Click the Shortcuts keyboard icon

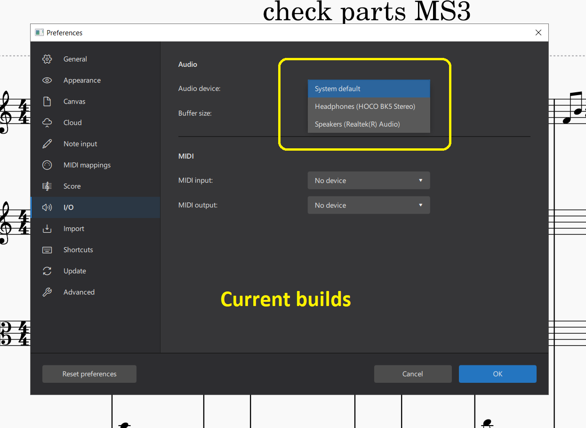coord(47,250)
